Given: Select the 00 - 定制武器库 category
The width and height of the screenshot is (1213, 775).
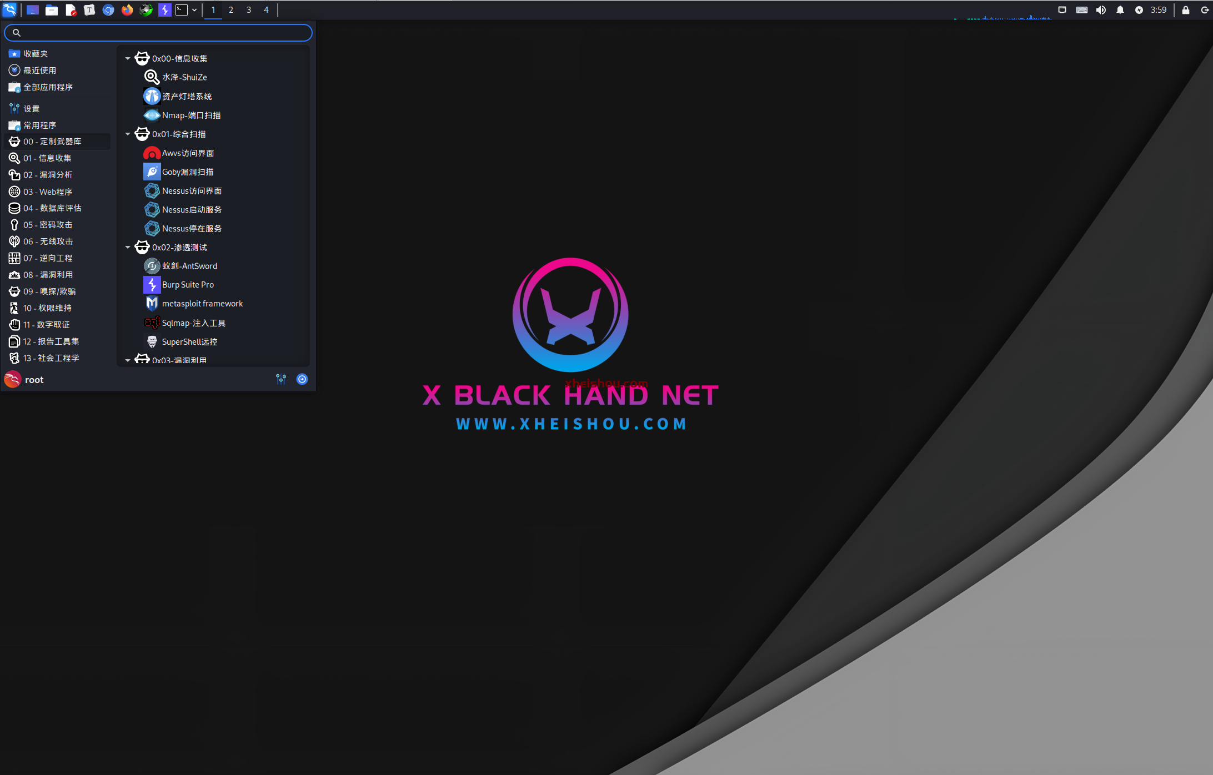Looking at the screenshot, I should (x=58, y=142).
